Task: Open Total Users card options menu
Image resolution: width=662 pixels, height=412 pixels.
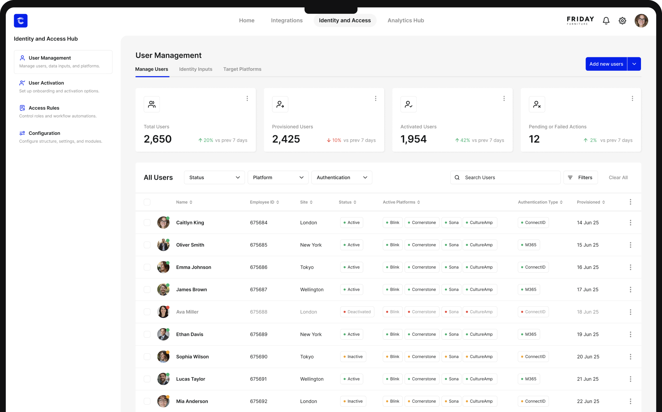Action: tap(247, 99)
